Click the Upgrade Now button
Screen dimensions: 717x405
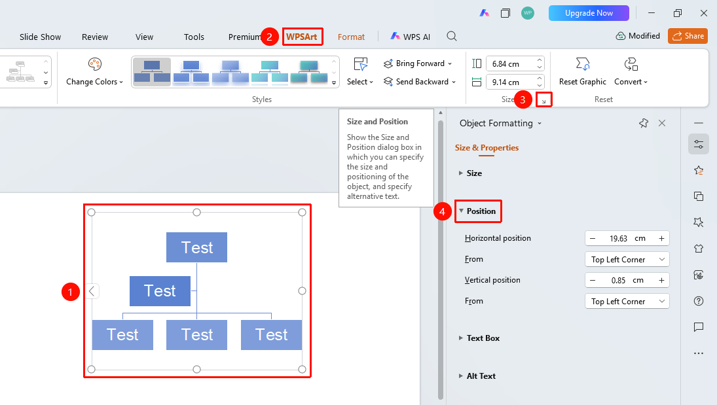589,13
